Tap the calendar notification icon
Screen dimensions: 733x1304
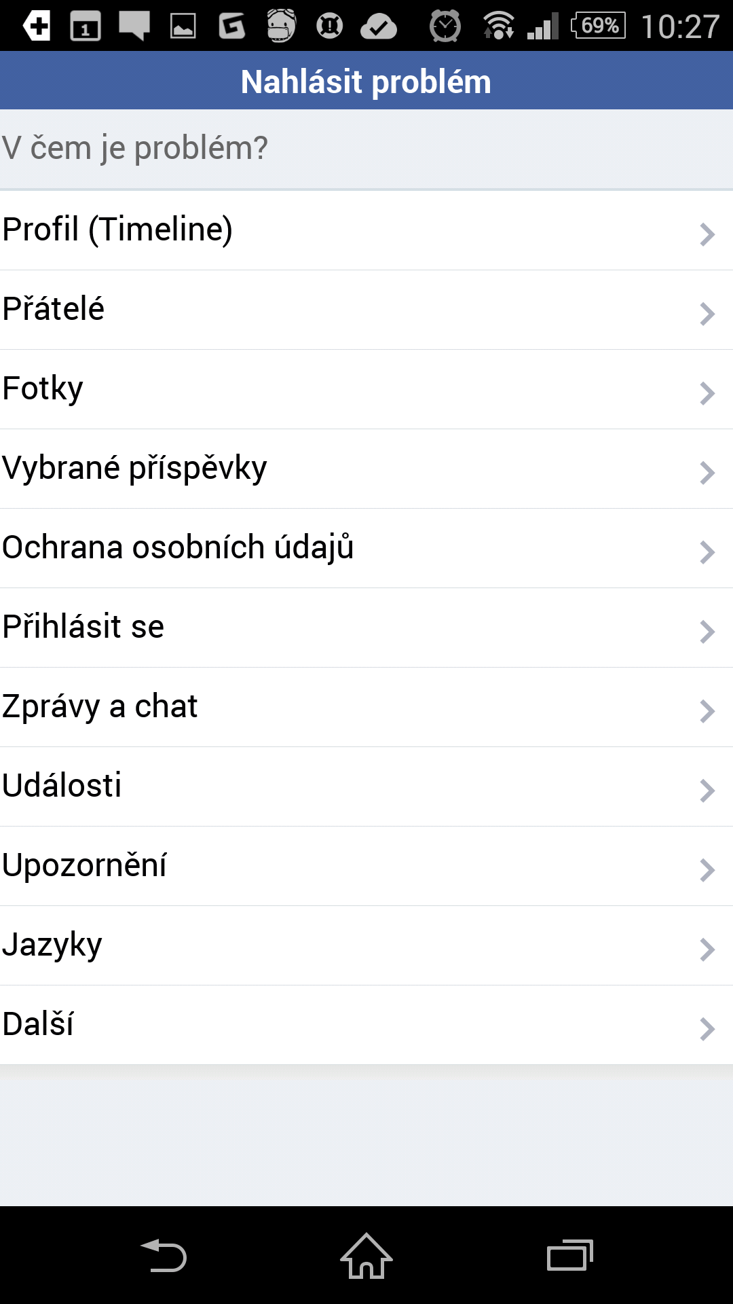point(86,26)
